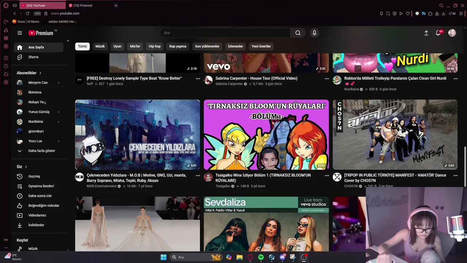This screenshot has width=467, height=263.
Task: Open Discord from the taskbar
Action: 282,257
